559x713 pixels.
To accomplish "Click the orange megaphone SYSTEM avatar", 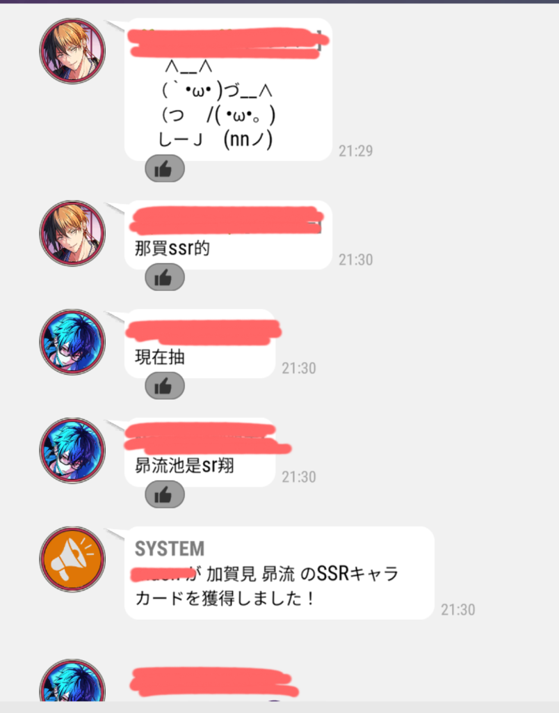I will click(72, 559).
